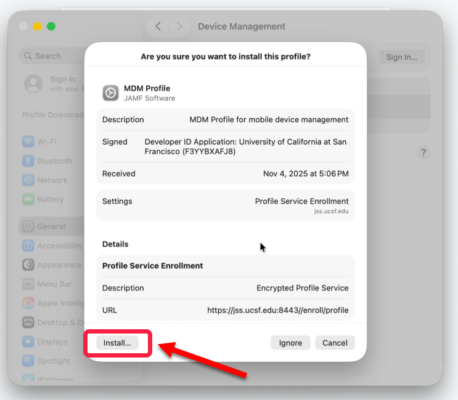Select Displays label in the sidebar

coord(52,342)
